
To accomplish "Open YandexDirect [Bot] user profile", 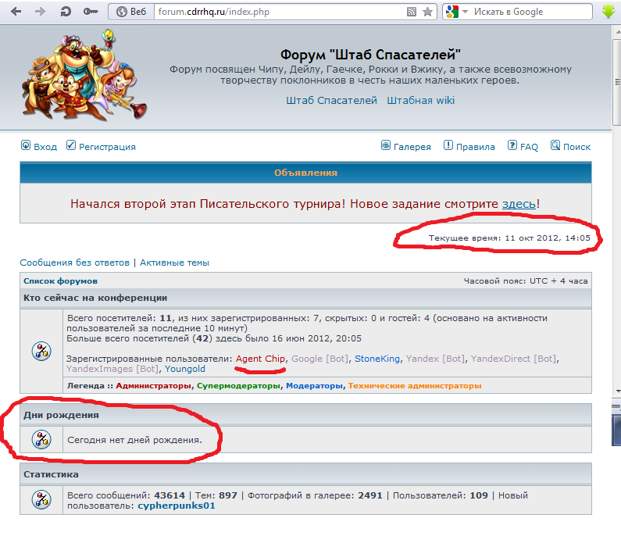I will tap(513, 359).
